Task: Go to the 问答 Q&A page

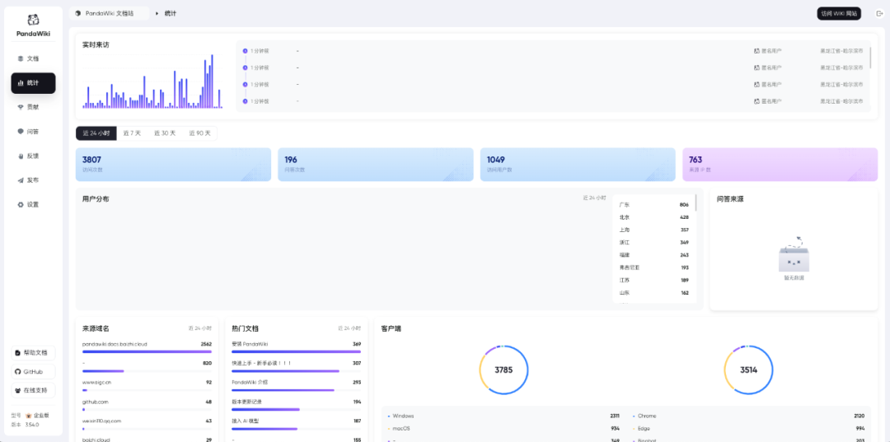Action: click(x=33, y=132)
